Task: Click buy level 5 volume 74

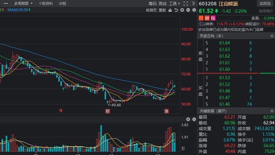Action: [249, 104]
